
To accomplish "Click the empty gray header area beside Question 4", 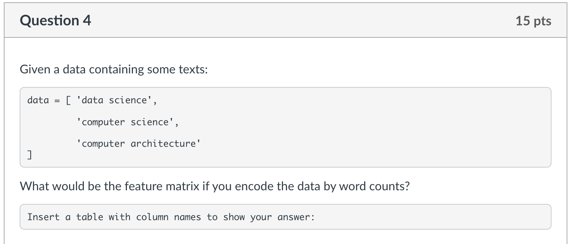I will click(x=302, y=20).
